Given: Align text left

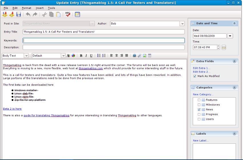Looking at the screenshot, I should (x=111, y=55).
